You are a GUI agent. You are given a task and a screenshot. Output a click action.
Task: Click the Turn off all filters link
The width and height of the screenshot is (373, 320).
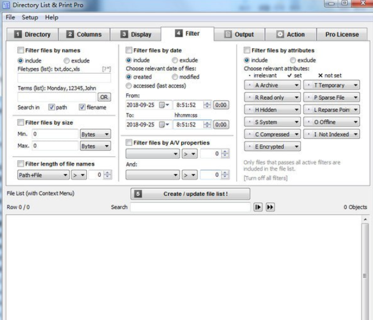(265, 178)
